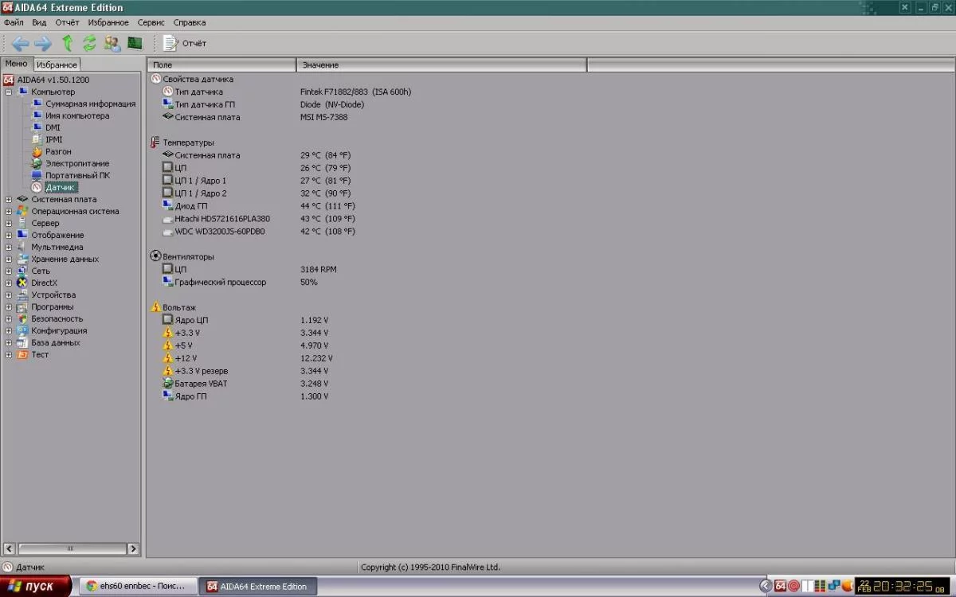The width and height of the screenshot is (956, 597).
Task: Click the green Up arrow toolbar icon
Action: pyautogui.click(x=68, y=43)
